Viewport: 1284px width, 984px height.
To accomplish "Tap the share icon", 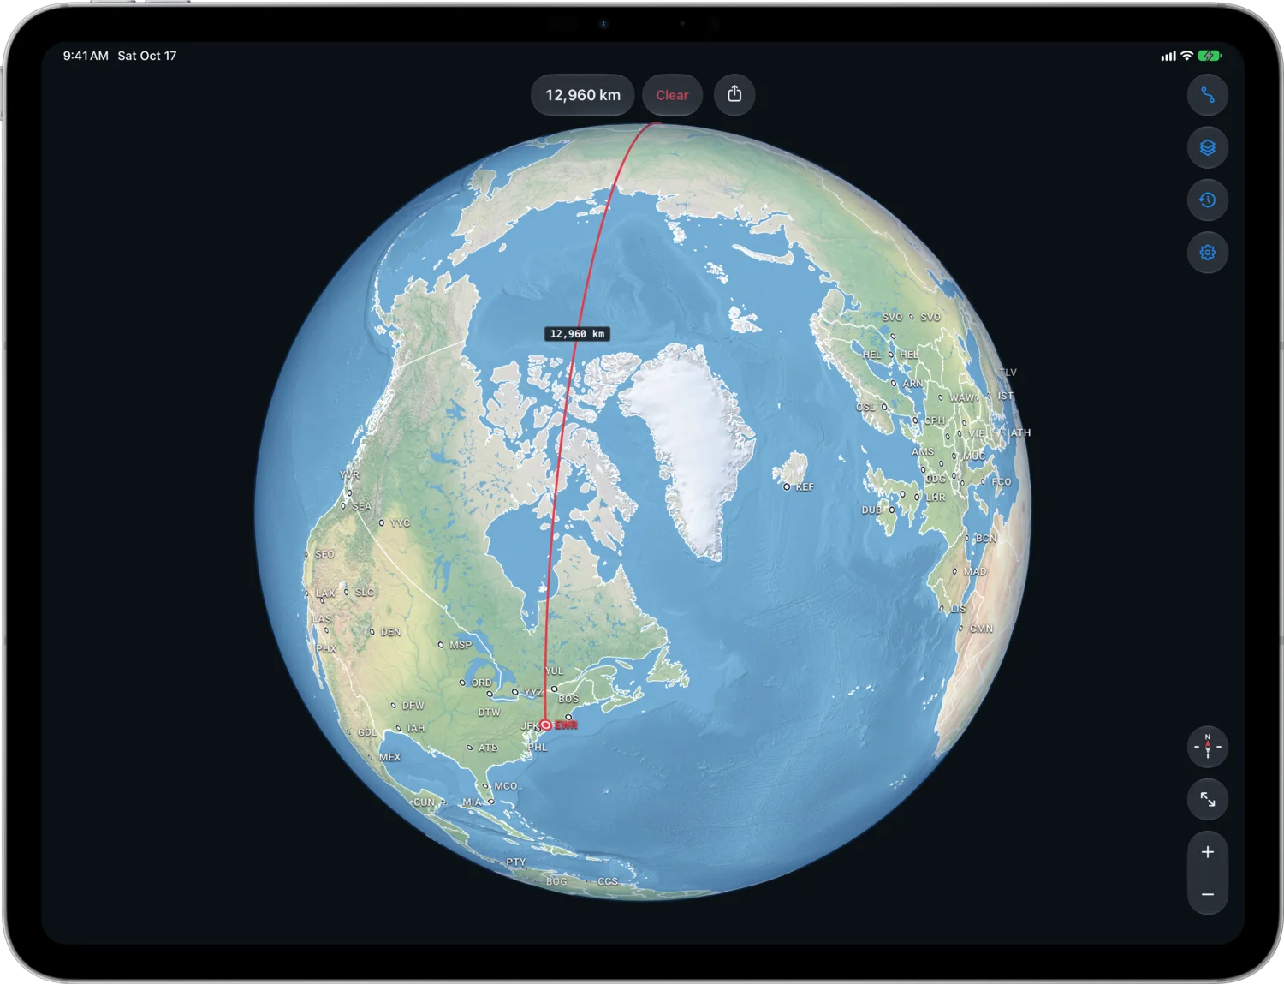I will click(734, 94).
